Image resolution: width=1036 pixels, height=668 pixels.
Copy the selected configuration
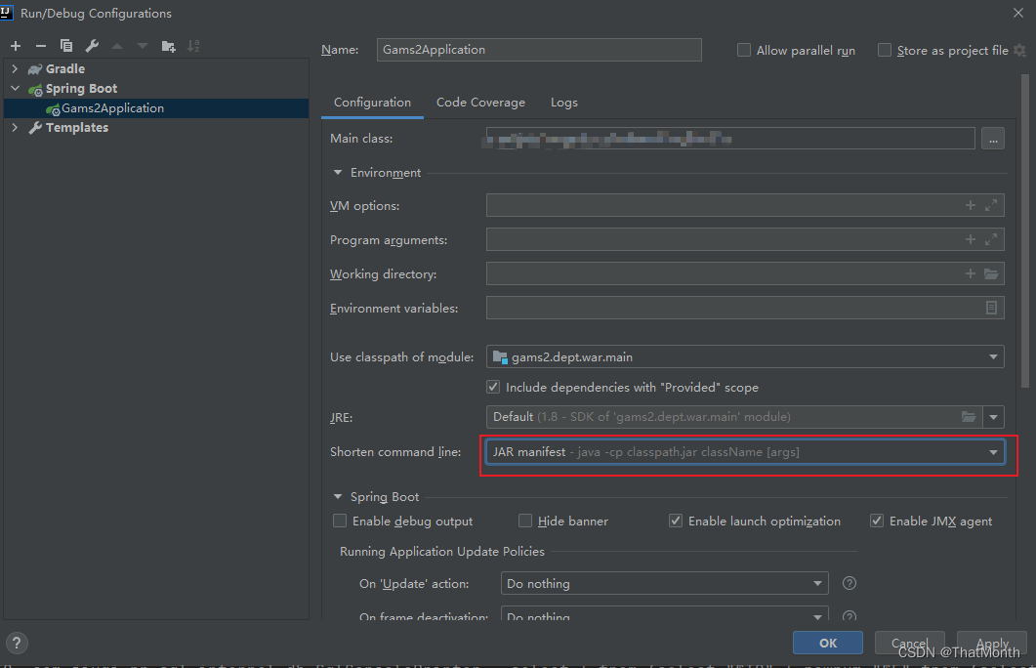[x=66, y=46]
